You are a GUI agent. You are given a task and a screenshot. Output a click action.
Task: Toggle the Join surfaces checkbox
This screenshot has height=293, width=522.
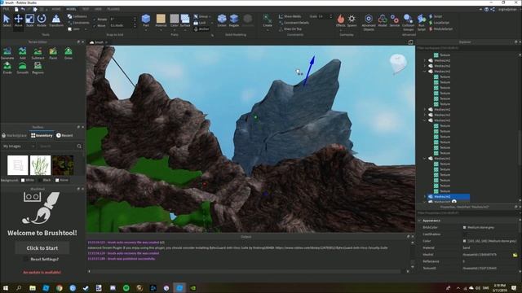pyautogui.click(x=70, y=29)
